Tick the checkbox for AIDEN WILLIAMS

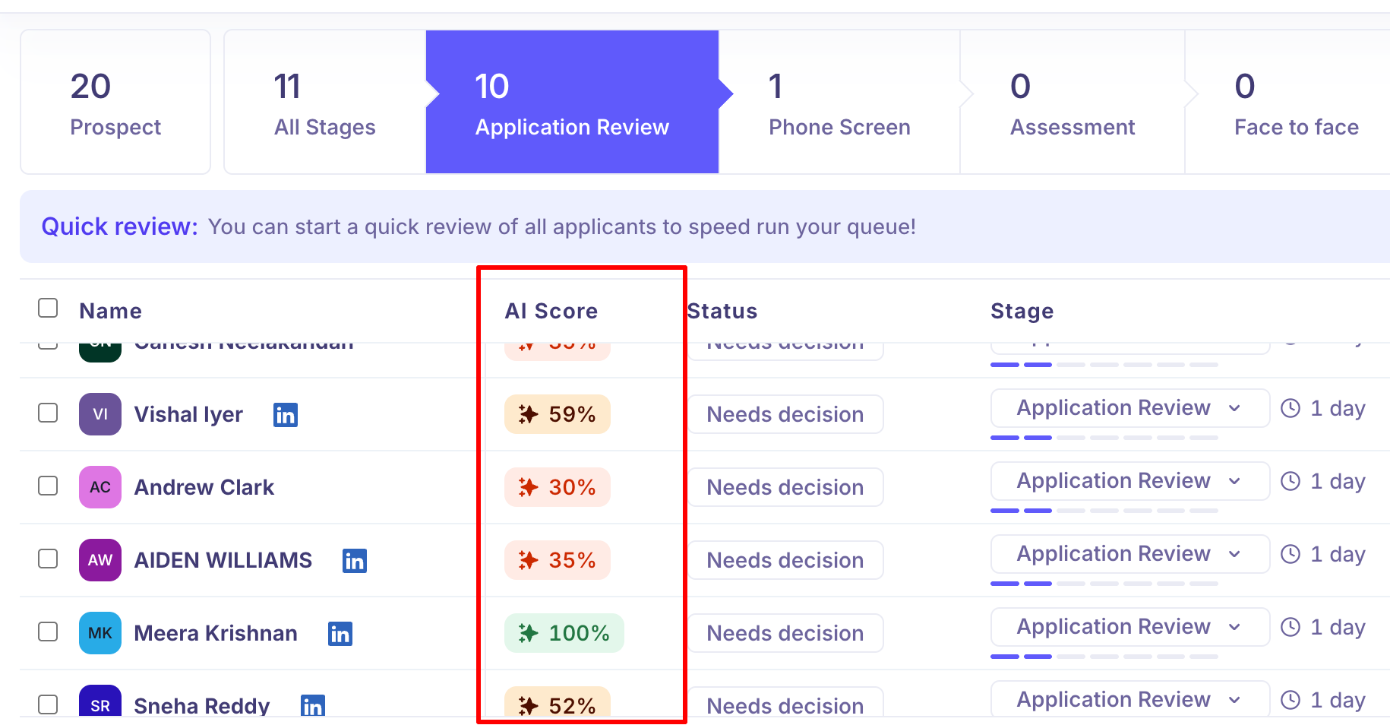[x=48, y=559]
